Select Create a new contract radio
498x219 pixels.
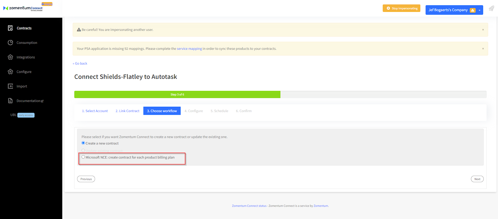83,143
